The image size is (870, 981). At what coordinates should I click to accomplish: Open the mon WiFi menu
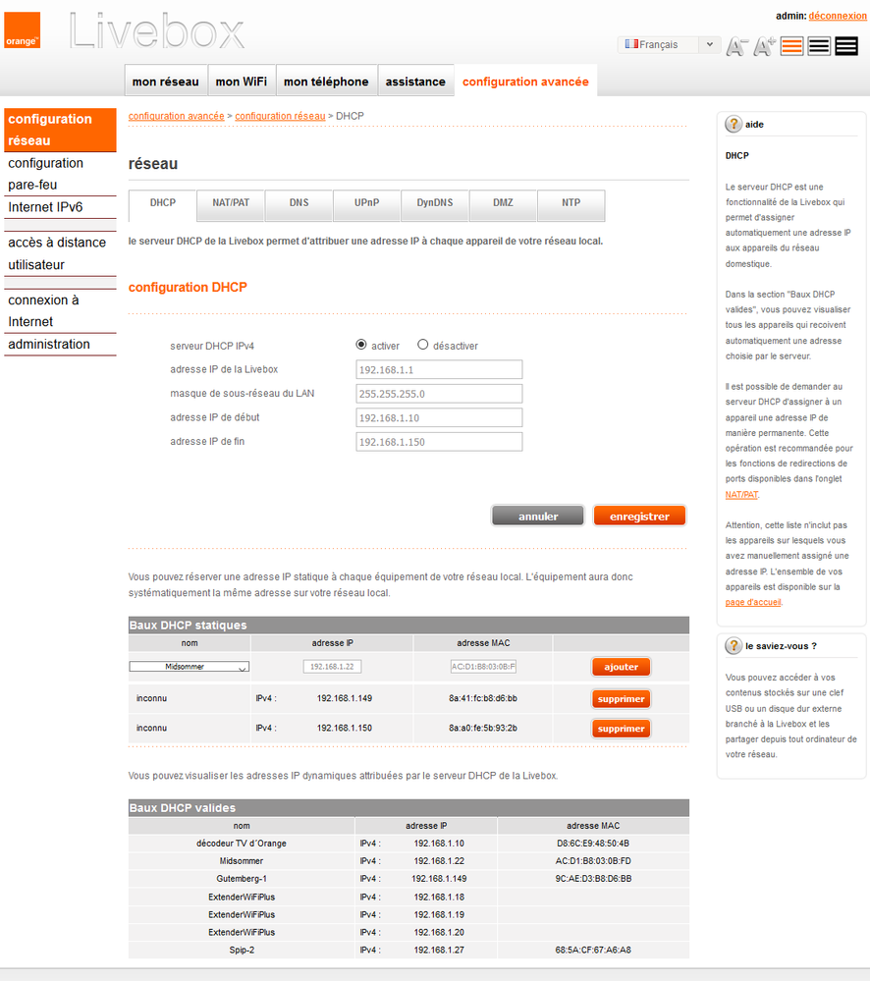pyautogui.click(x=242, y=82)
